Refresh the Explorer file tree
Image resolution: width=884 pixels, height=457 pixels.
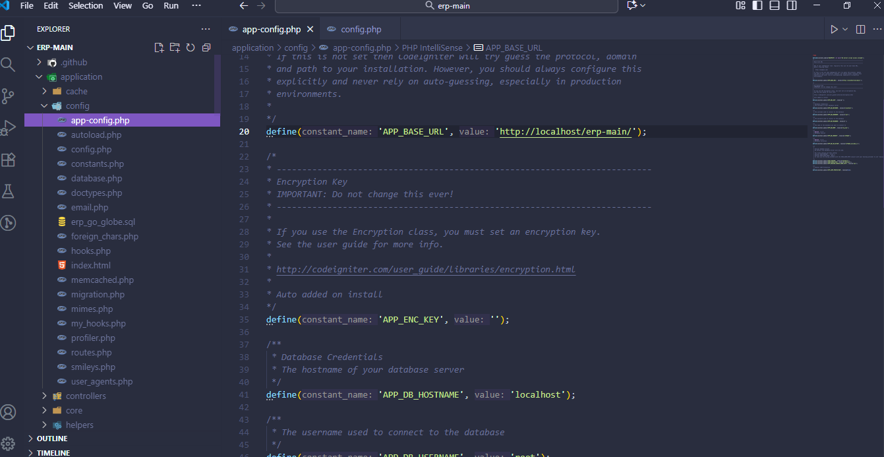pos(191,47)
